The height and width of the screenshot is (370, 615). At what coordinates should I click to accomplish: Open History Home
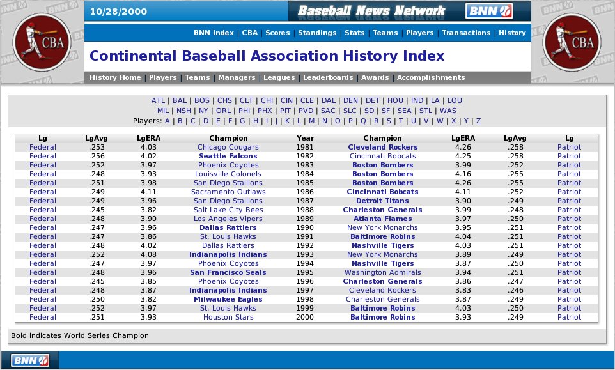click(x=116, y=77)
